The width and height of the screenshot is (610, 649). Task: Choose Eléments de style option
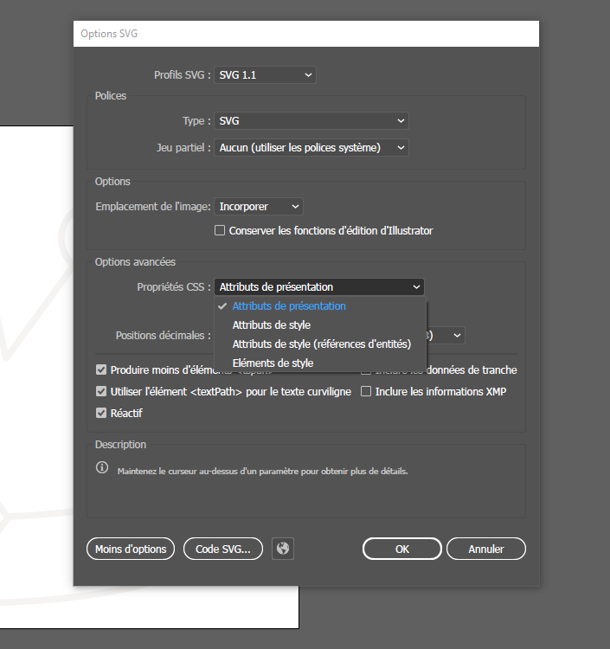click(273, 363)
